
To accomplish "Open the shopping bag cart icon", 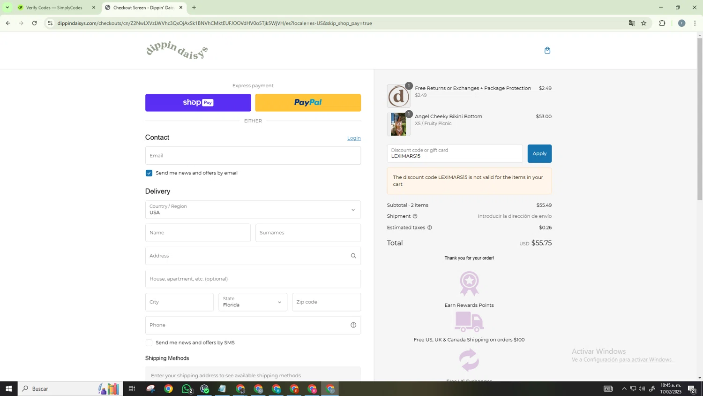I will [547, 50].
